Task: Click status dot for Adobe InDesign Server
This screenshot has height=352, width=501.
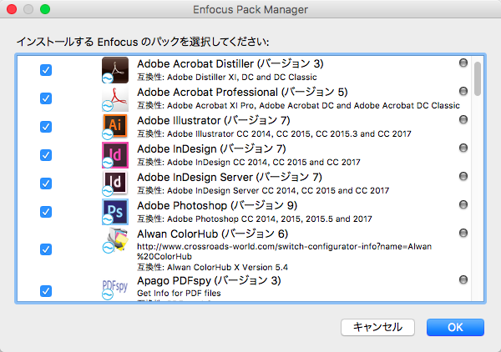Action: [x=463, y=177]
